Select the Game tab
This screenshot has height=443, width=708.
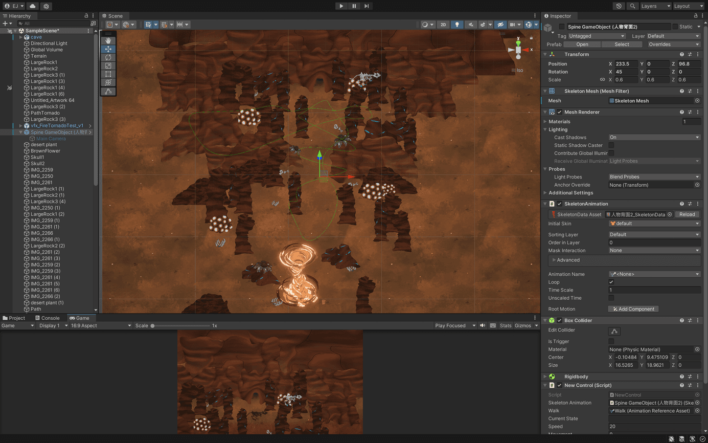79,318
